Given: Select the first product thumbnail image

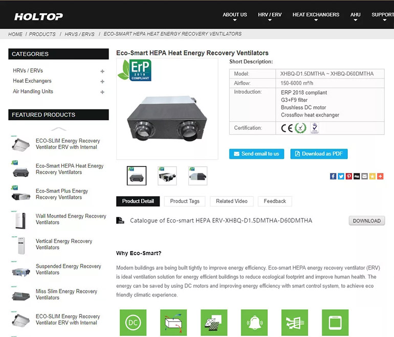Looking at the screenshot, I should pos(137,176).
